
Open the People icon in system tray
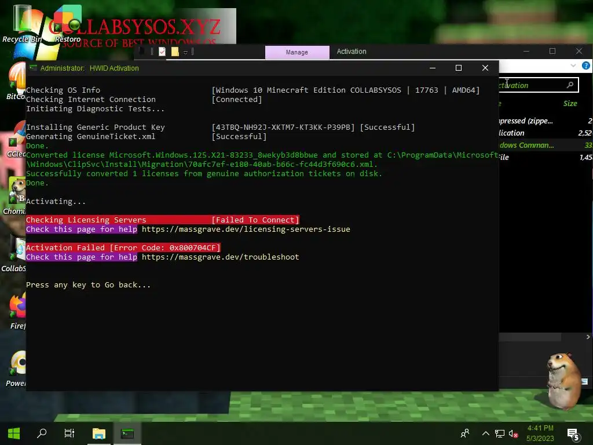[x=465, y=433]
